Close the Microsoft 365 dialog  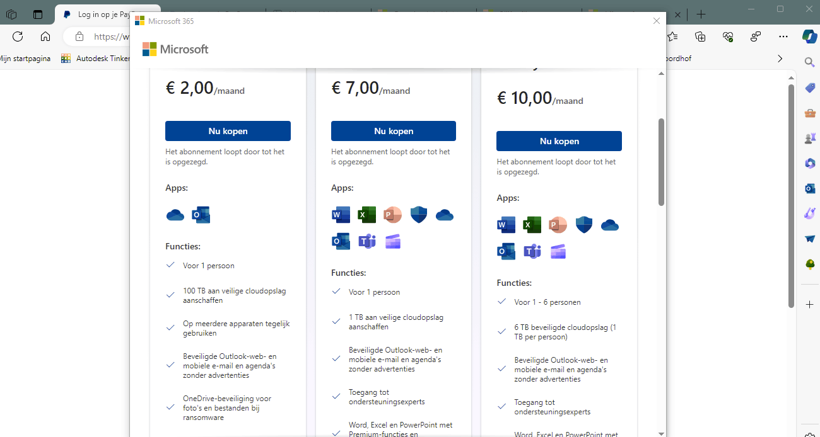click(x=657, y=21)
